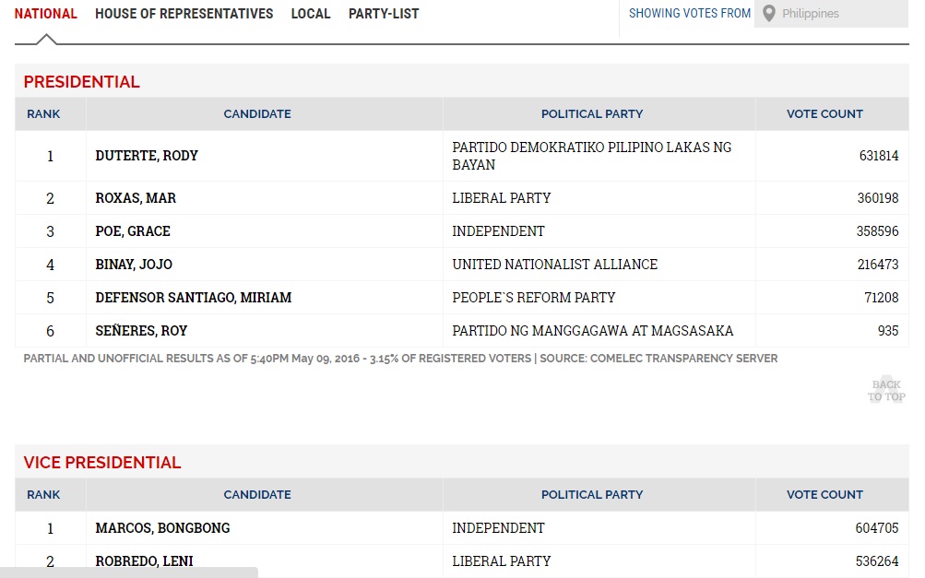Screen dimensions: 925x578
Task: Click DEFENSOR SANTIAGO, MIRIAM entry
Action: [x=194, y=297]
